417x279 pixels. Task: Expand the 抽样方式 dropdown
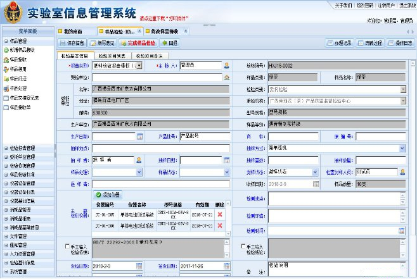click(x=402, y=148)
